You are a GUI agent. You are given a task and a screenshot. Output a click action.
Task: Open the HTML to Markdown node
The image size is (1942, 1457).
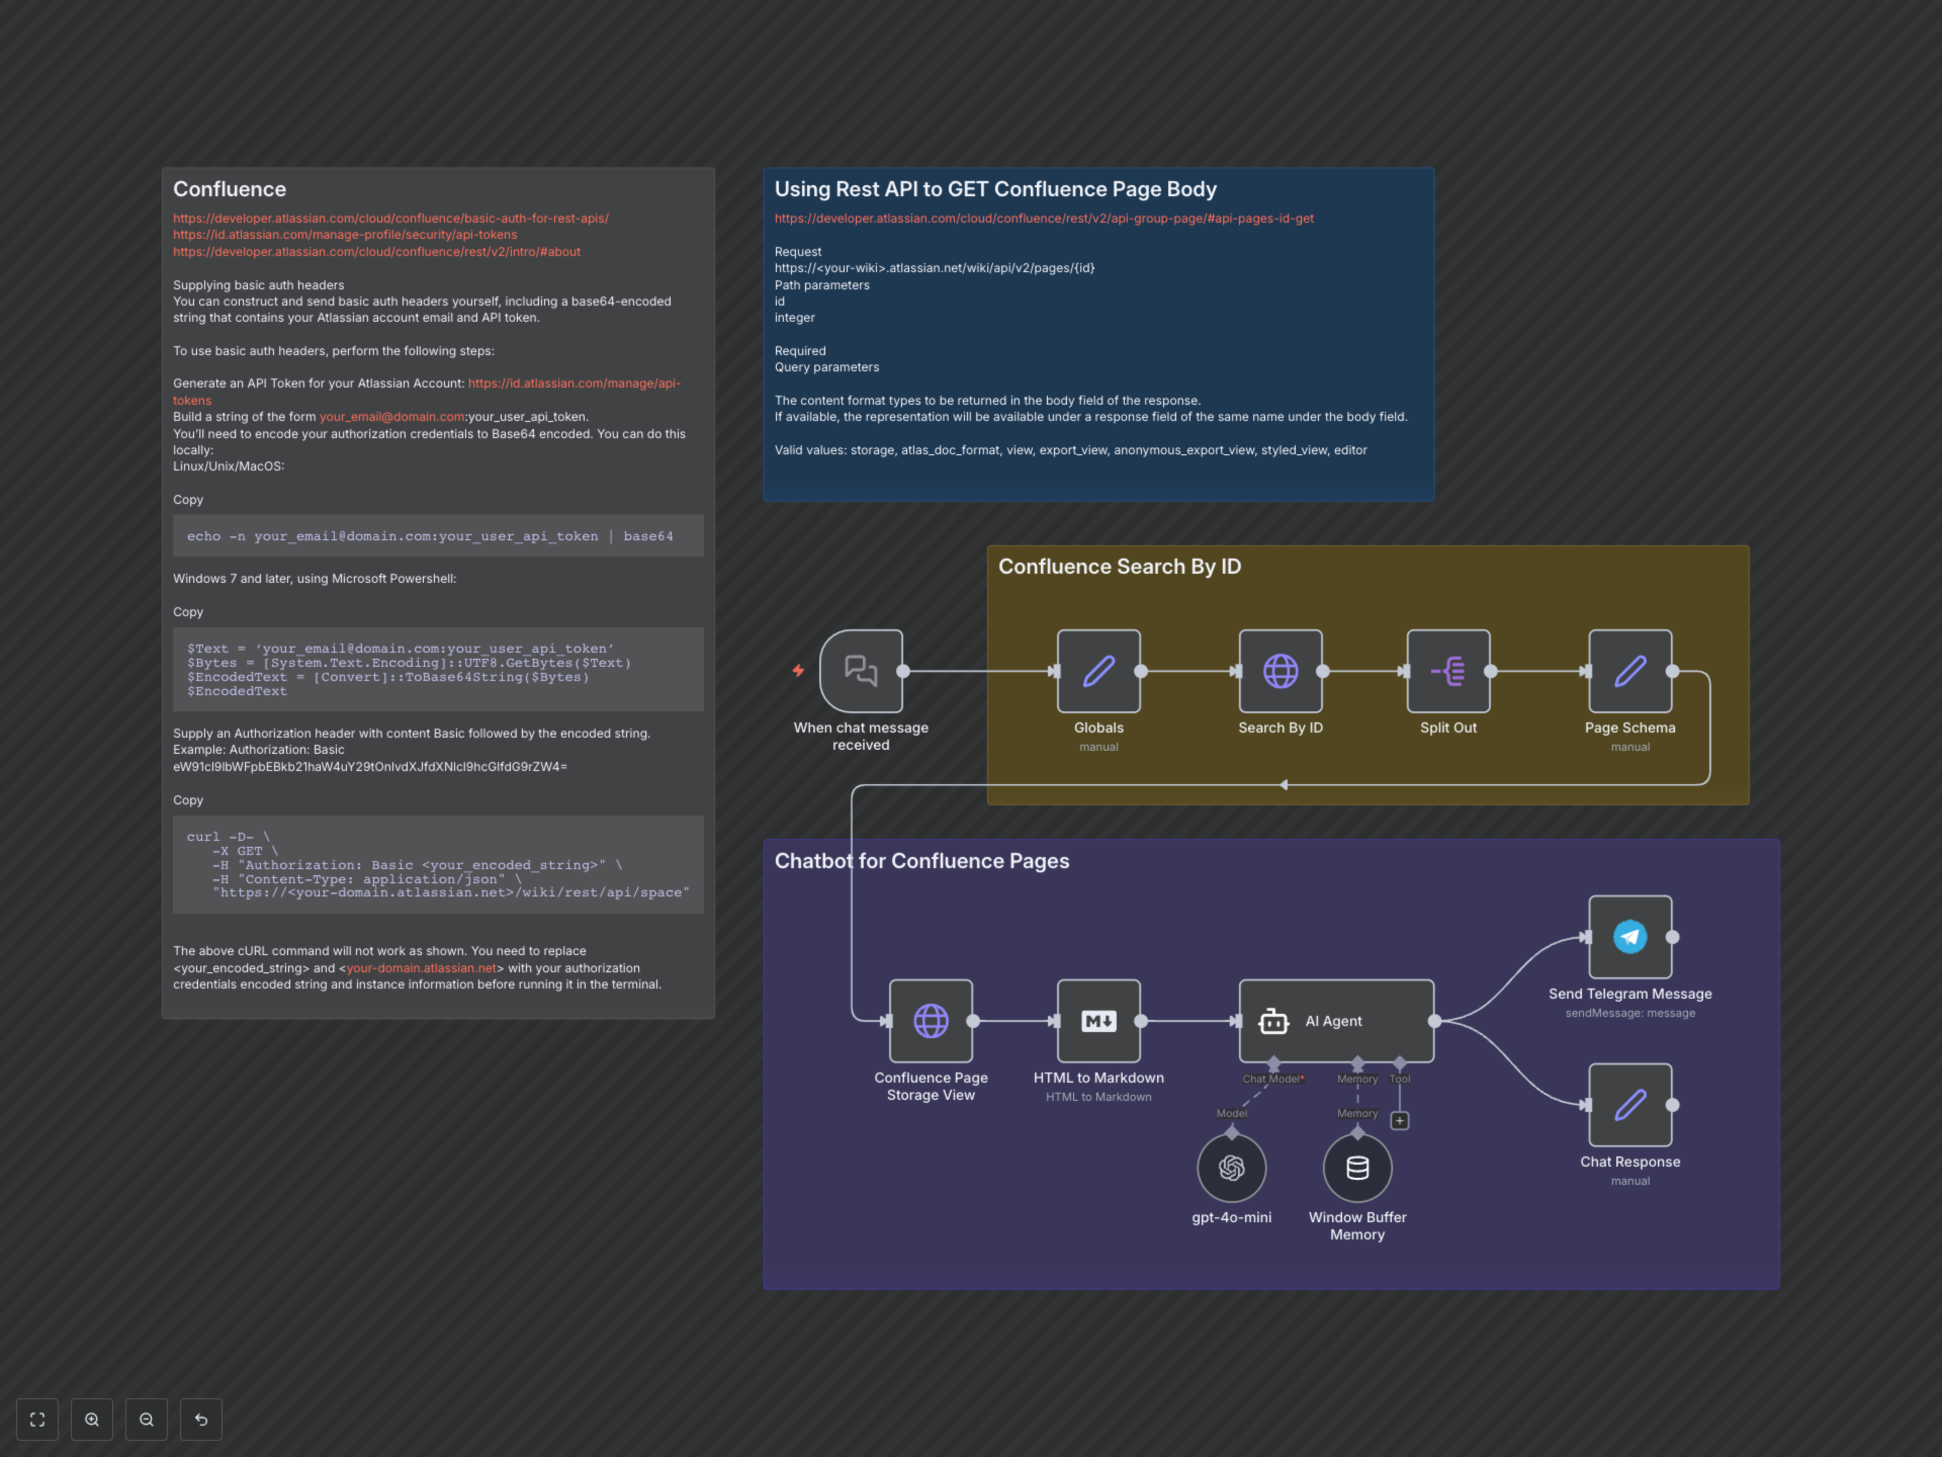[x=1098, y=1020]
